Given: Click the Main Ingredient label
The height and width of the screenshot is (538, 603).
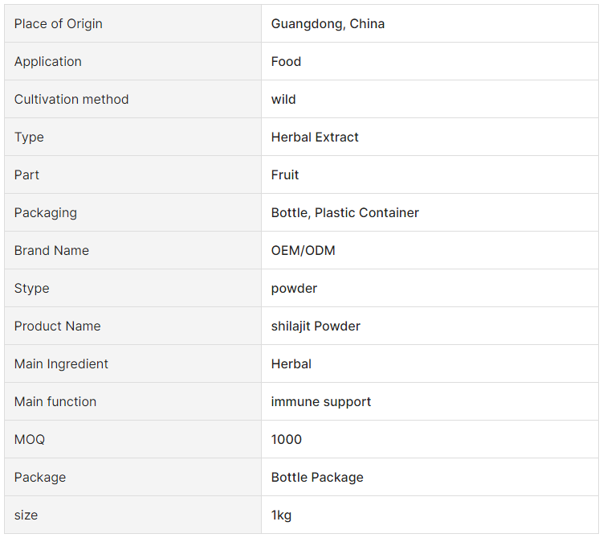Looking at the screenshot, I should [61, 364].
